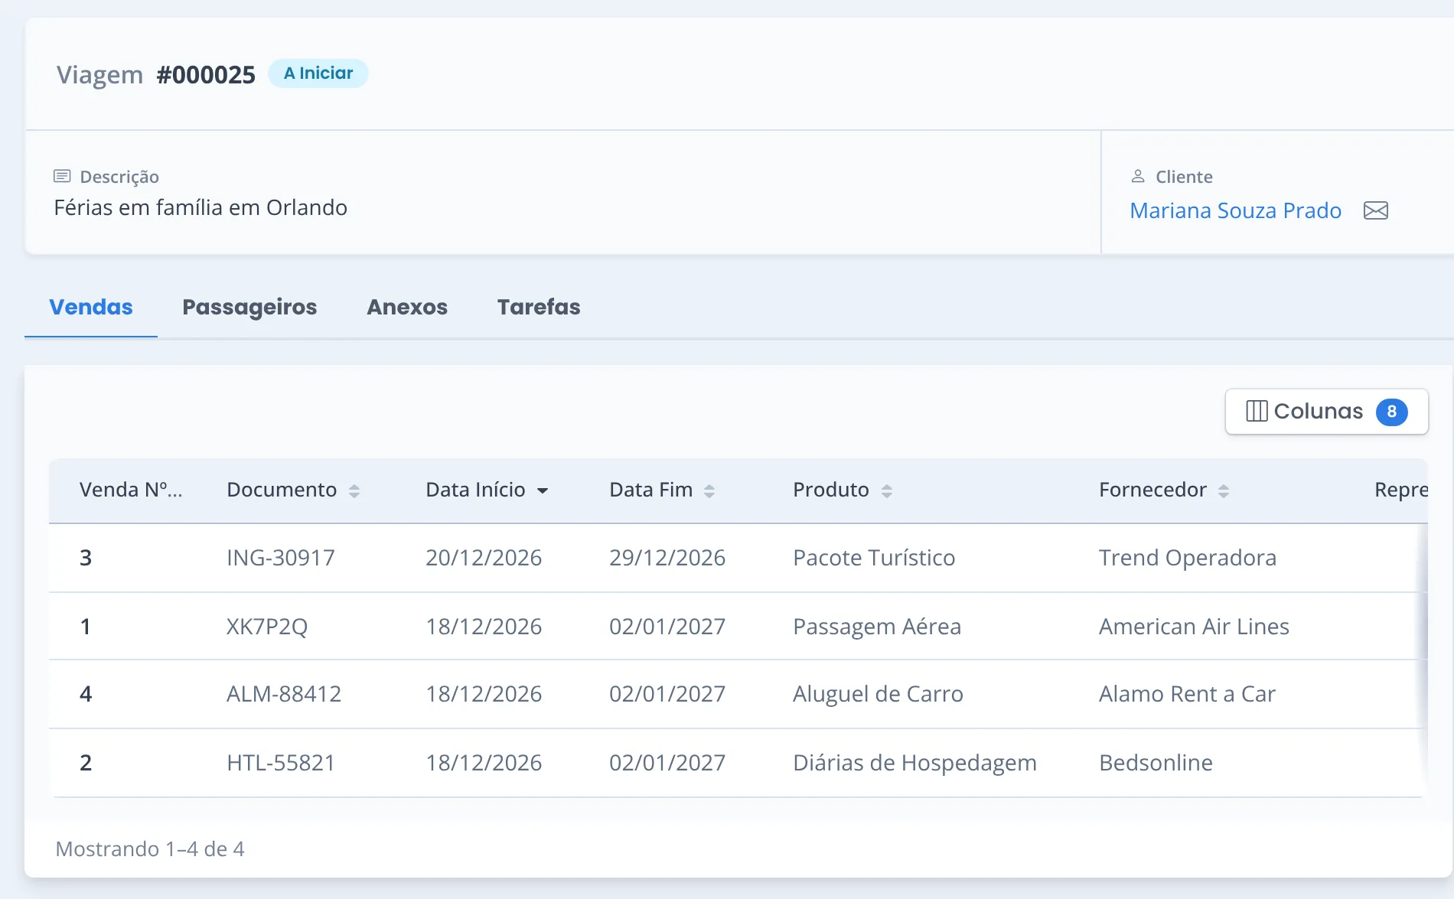Click the partially visible Repre column header

click(1400, 490)
